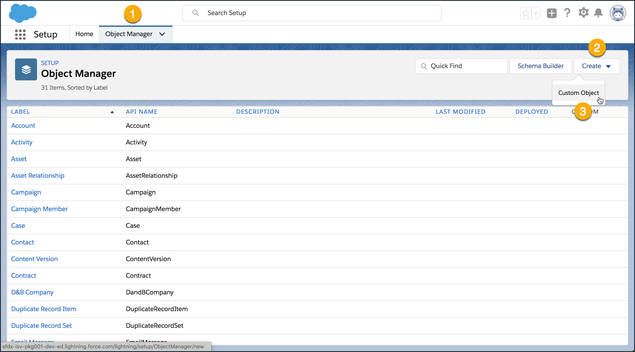635x352 pixels.
Task: Open the App Launcher grid icon
Action: [20, 35]
